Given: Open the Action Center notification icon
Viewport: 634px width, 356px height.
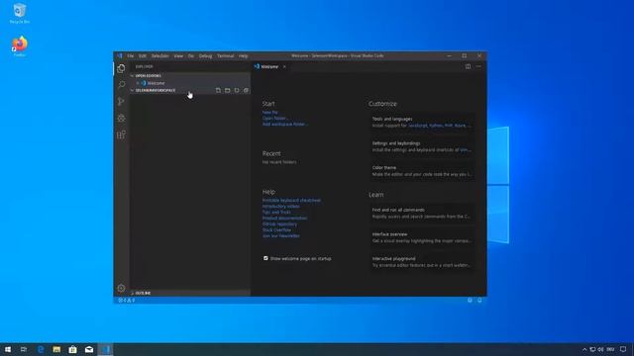Looking at the screenshot, I should pyautogui.click(x=623, y=349).
